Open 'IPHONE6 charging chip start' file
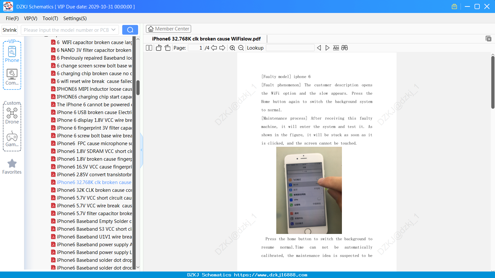495x278 pixels. pyautogui.click(x=92, y=97)
